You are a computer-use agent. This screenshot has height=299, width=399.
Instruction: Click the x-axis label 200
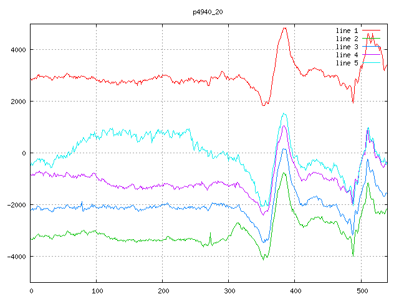coord(163,291)
